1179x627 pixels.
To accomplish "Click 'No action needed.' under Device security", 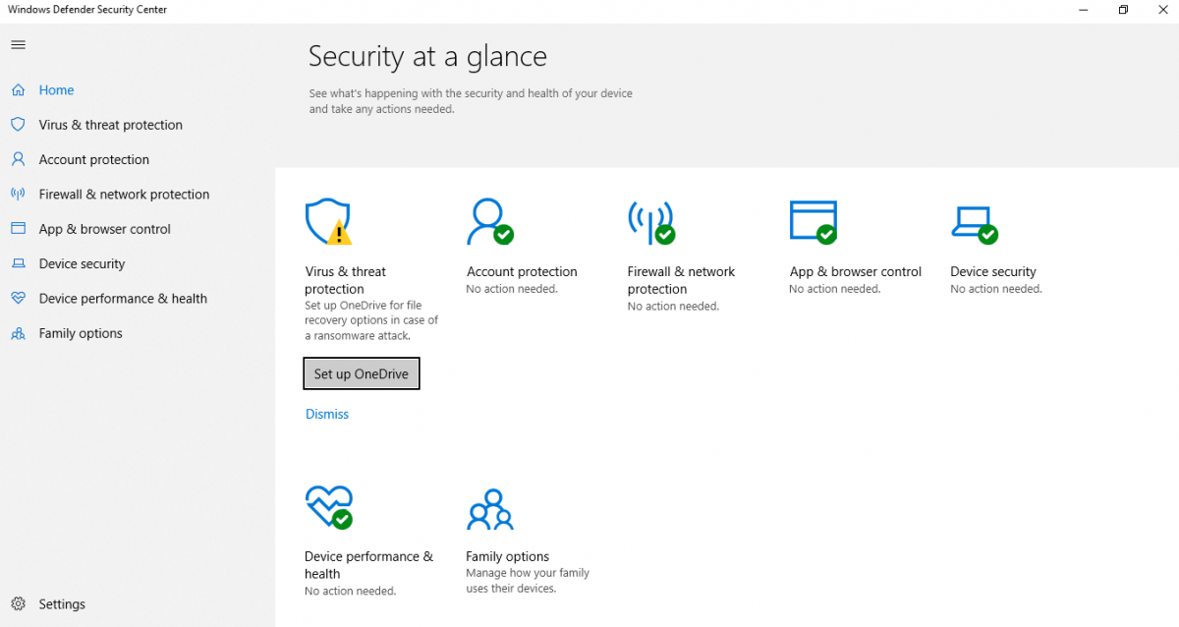I will coord(996,289).
